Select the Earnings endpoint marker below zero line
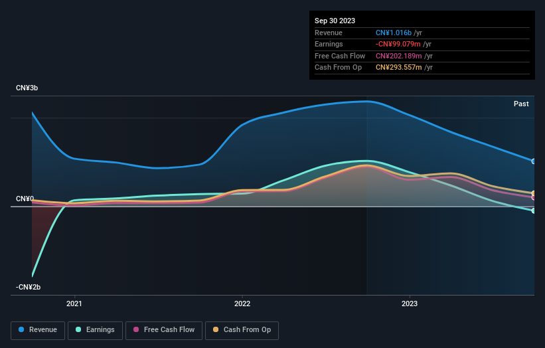This screenshot has width=545, height=348. [534, 211]
